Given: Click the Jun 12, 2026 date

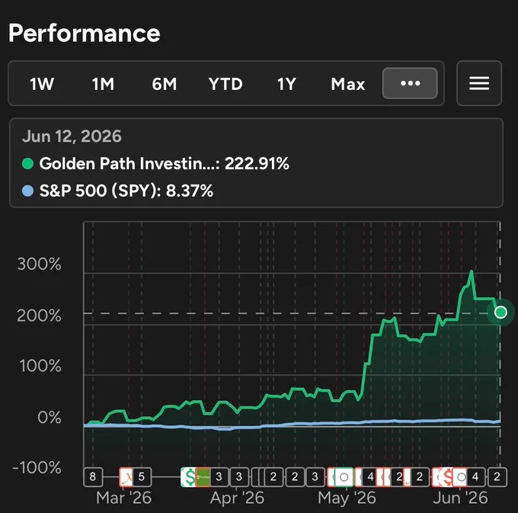Looking at the screenshot, I should coord(72,136).
